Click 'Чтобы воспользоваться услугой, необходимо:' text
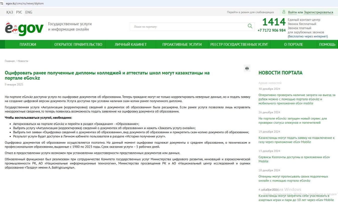The width and height of the screenshot is (338, 205). point(38,117)
